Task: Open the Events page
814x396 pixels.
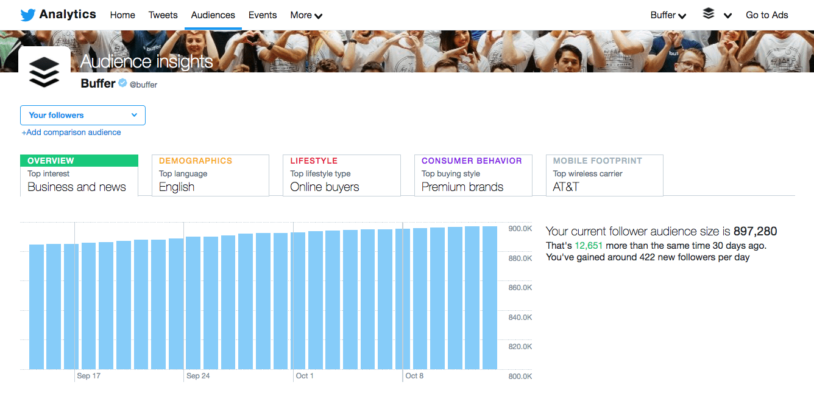Action: (263, 15)
